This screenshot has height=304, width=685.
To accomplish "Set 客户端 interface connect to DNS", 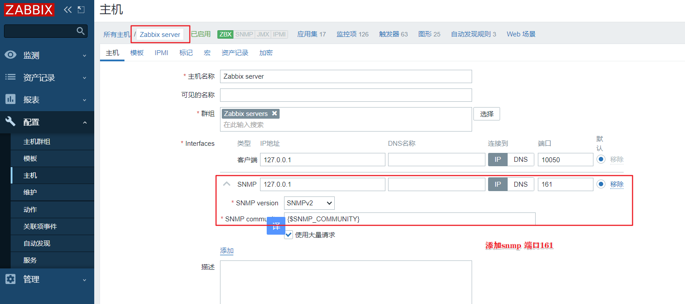I will [x=521, y=160].
